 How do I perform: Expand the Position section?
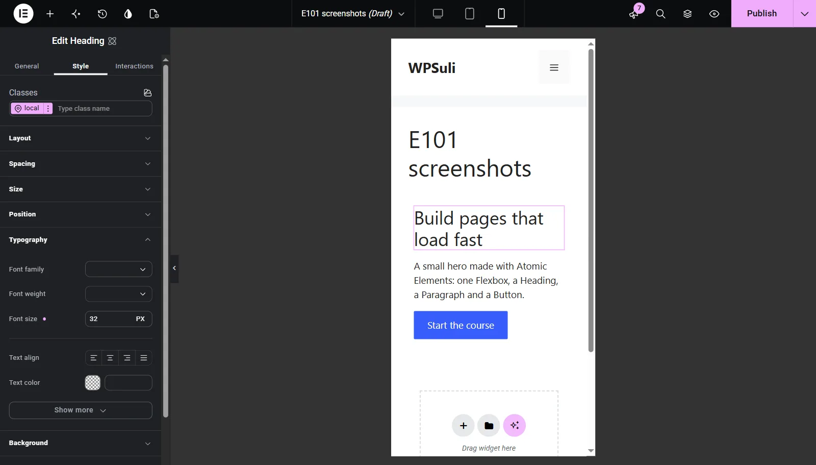[81, 214]
